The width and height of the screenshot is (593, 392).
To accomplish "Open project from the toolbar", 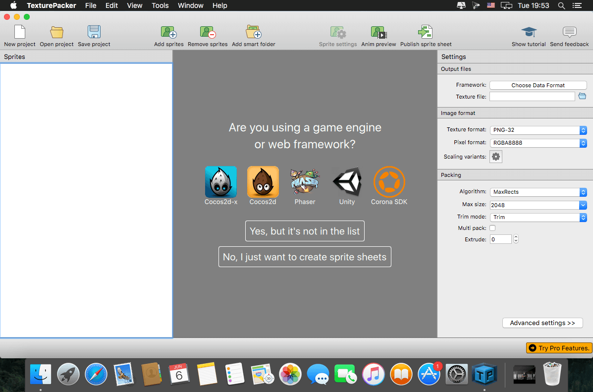I will pos(57,32).
